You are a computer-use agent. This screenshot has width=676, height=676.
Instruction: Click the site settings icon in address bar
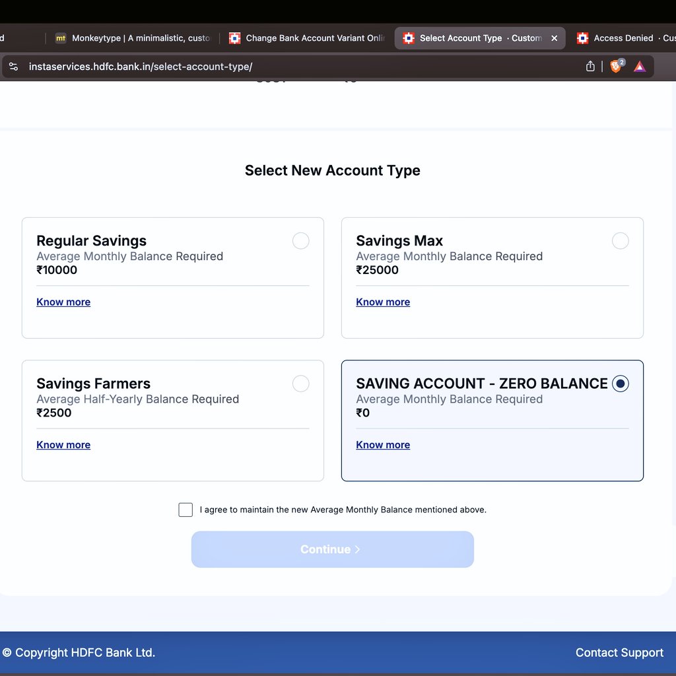(13, 67)
